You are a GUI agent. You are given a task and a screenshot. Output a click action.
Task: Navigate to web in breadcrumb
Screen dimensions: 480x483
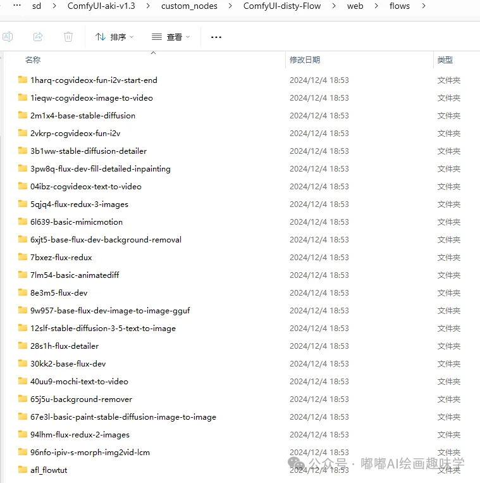[x=355, y=6]
